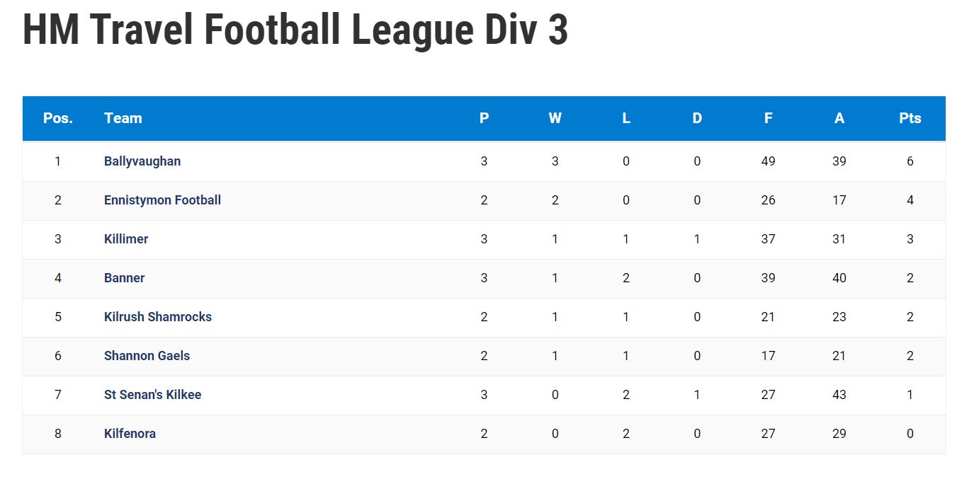Open the Ennistymon Football team link
Viewport: 969px width, 479px height.
tap(162, 200)
